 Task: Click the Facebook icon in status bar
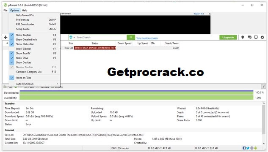click(244, 148)
